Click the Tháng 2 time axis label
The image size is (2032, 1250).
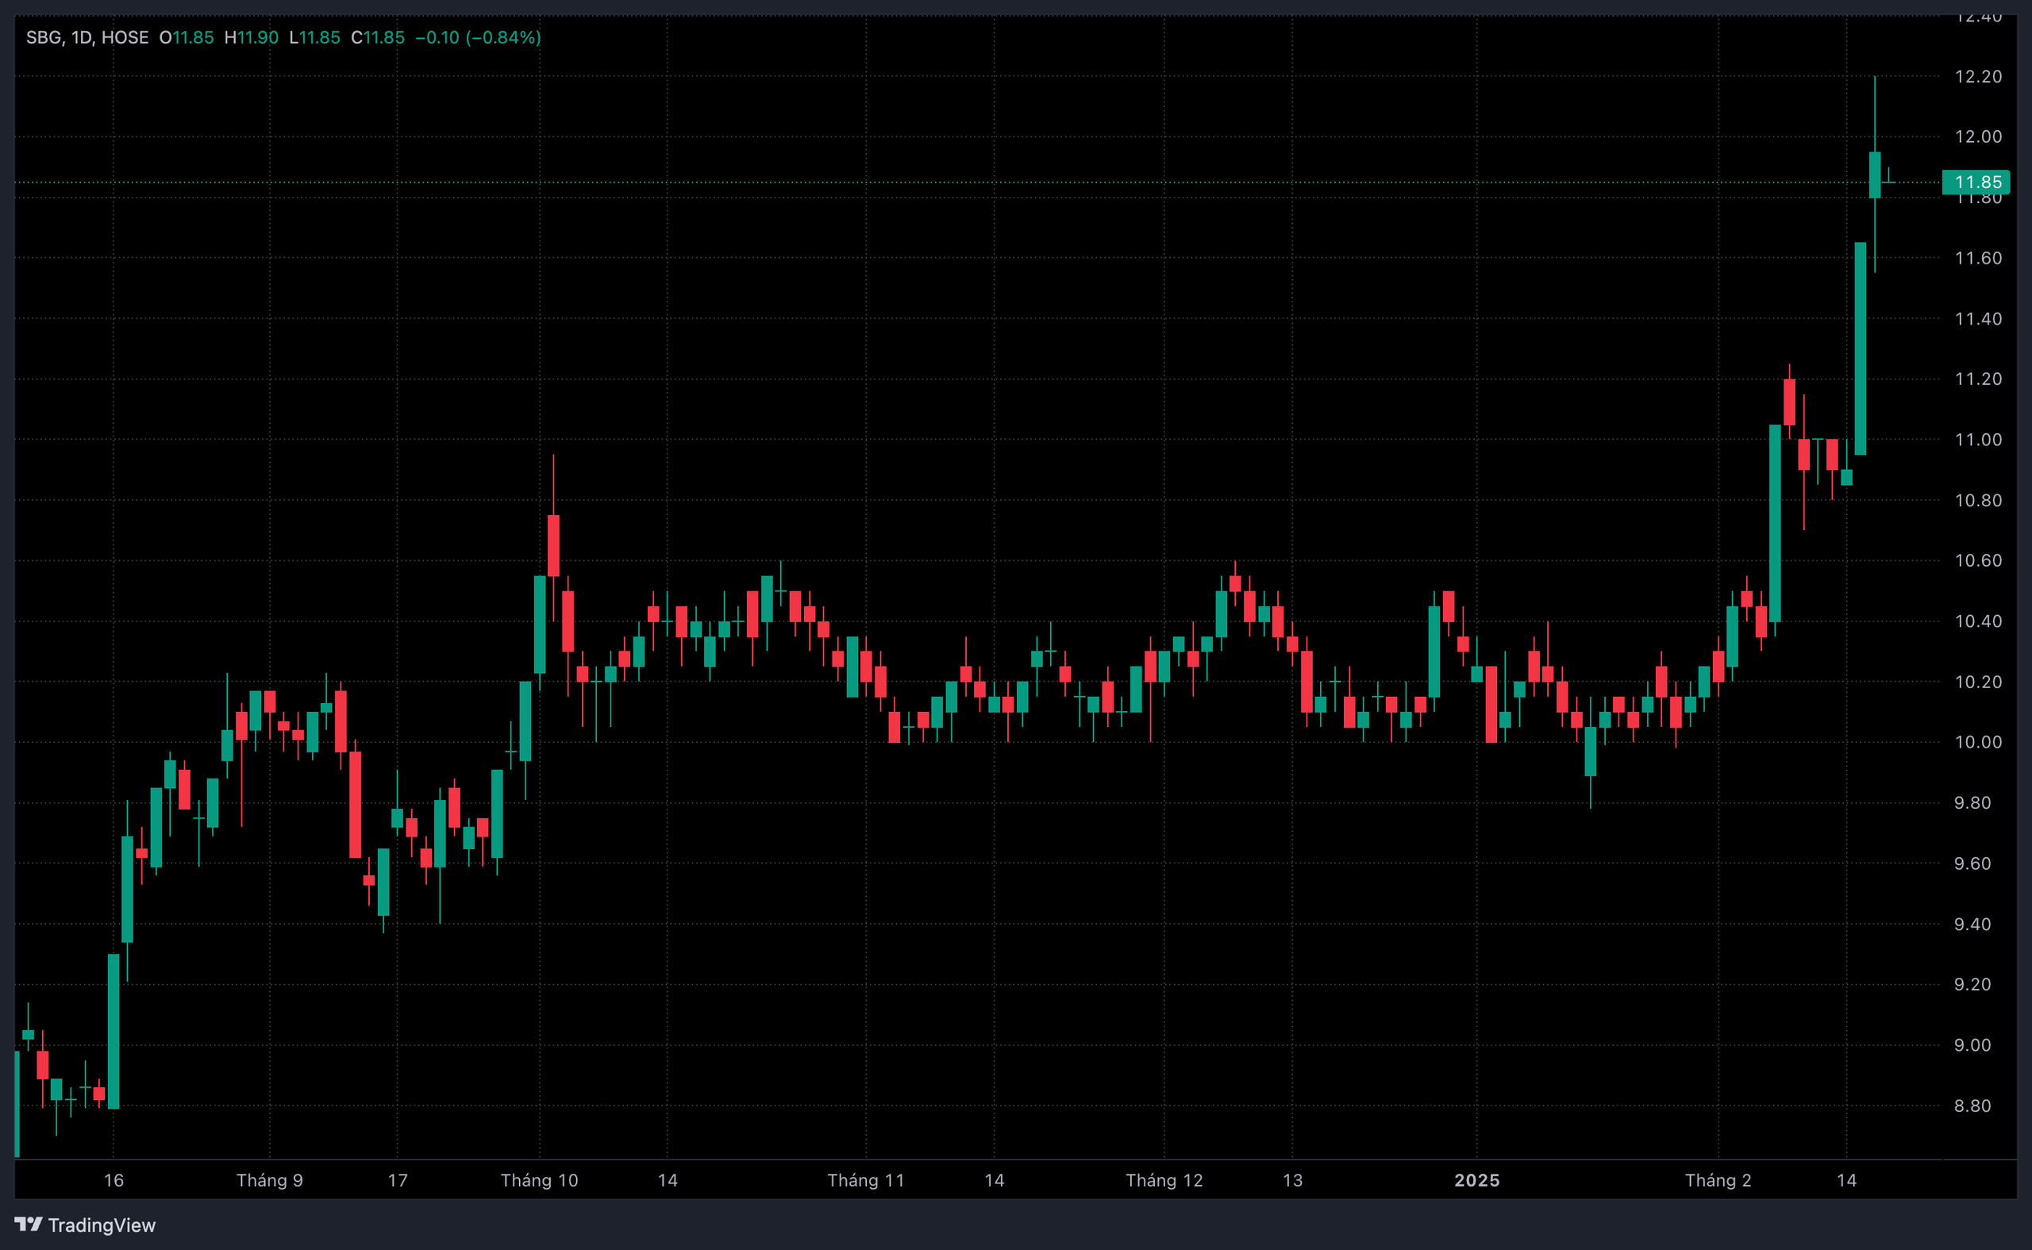(1718, 1179)
